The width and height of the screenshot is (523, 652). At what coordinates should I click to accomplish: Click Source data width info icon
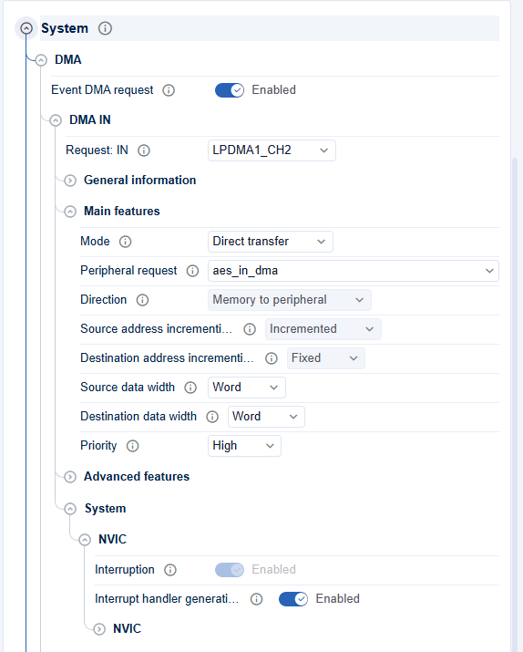coord(190,388)
